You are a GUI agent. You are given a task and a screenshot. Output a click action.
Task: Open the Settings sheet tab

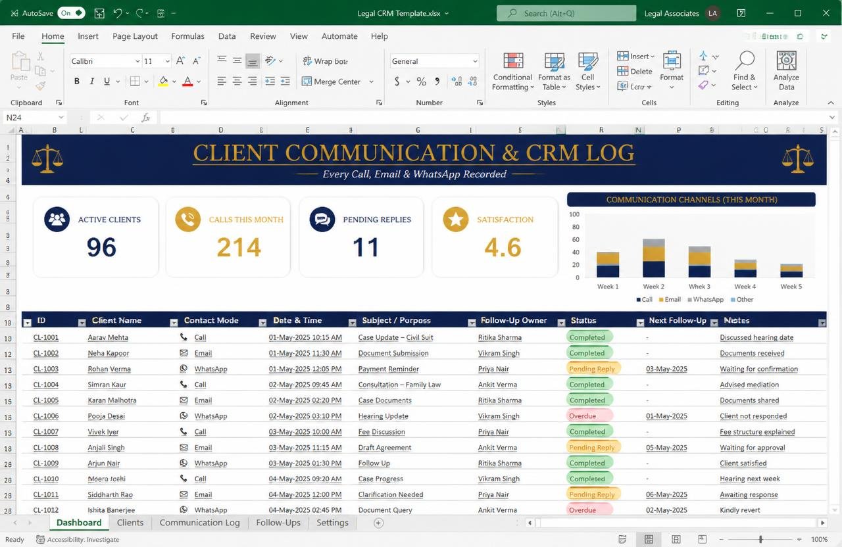(x=332, y=523)
